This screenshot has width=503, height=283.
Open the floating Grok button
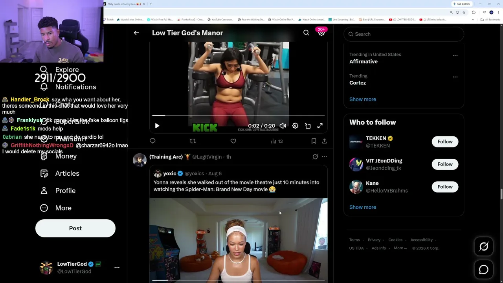(484, 246)
